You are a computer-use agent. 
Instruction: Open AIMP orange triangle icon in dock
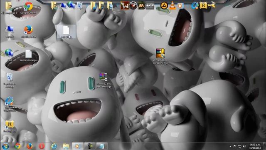(164, 5)
